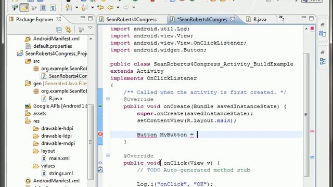Select drawable-hdpi folder
Image resolution: width=333 pixels, height=187 pixels.
tap(53, 128)
